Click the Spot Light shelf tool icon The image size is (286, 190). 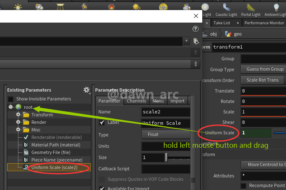coord(39,7)
